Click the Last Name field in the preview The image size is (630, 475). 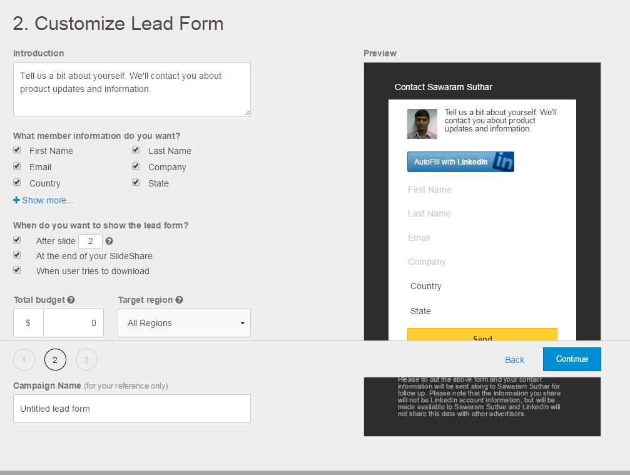(x=482, y=213)
